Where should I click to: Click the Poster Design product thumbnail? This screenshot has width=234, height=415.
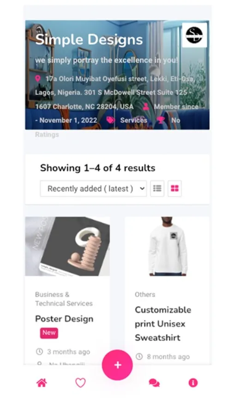point(67,246)
